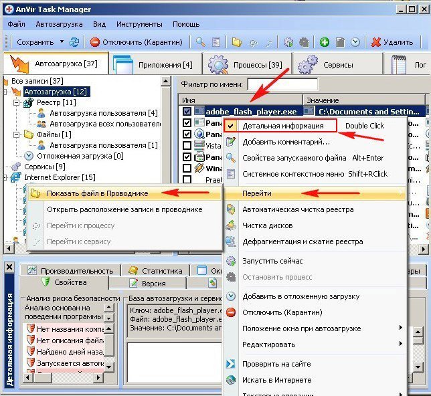
Task: Sort by the Значение column header
Action: [364, 100]
